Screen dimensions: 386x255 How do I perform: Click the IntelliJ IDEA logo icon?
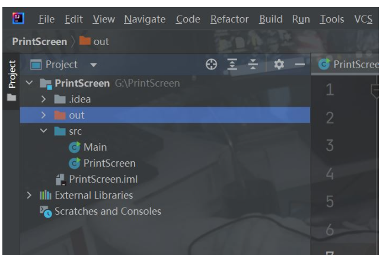pyautogui.click(x=18, y=19)
